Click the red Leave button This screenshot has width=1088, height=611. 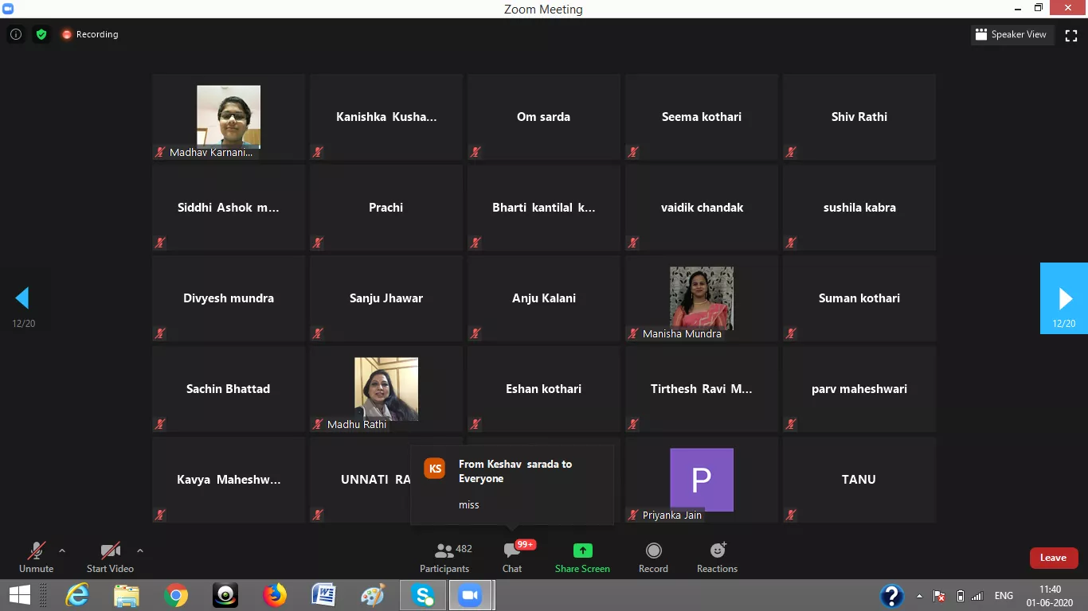(x=1053, y=558)
